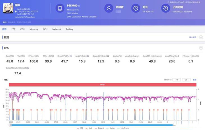This screenshot has width=205, height=130.
Task: Open help icon next to BigJank(/10min)
Action: click(x=108, y=56)
